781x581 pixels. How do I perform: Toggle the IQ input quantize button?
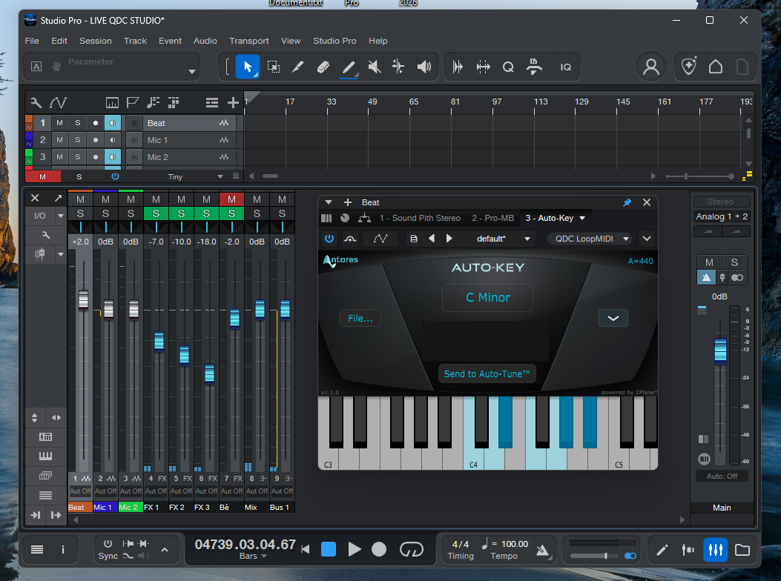(x=565, y=67)
